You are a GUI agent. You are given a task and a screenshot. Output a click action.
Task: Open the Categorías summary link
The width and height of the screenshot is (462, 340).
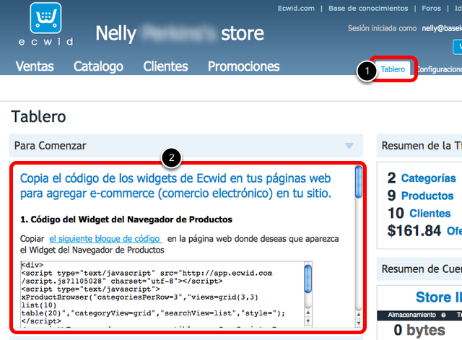(x=428, y=178)
